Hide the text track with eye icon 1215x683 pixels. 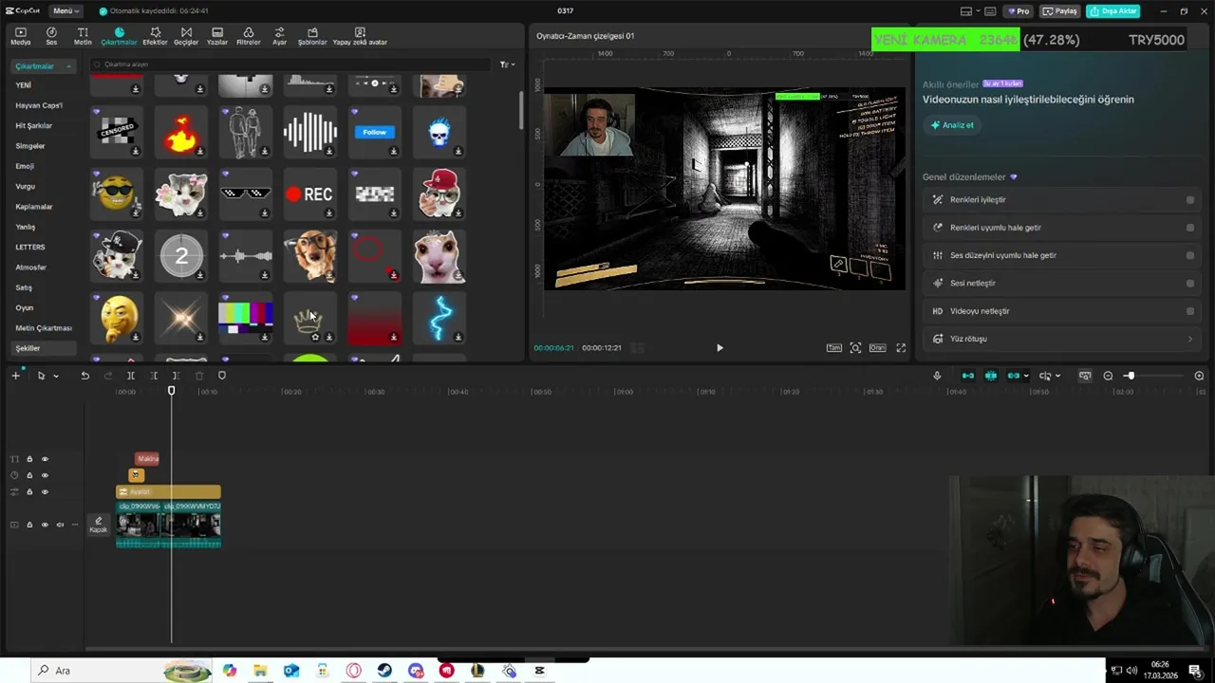tap(45, 459)
